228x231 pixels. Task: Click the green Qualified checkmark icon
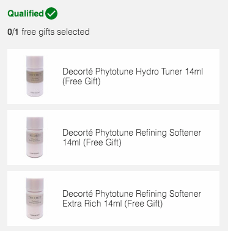click(x=51, y=13)
